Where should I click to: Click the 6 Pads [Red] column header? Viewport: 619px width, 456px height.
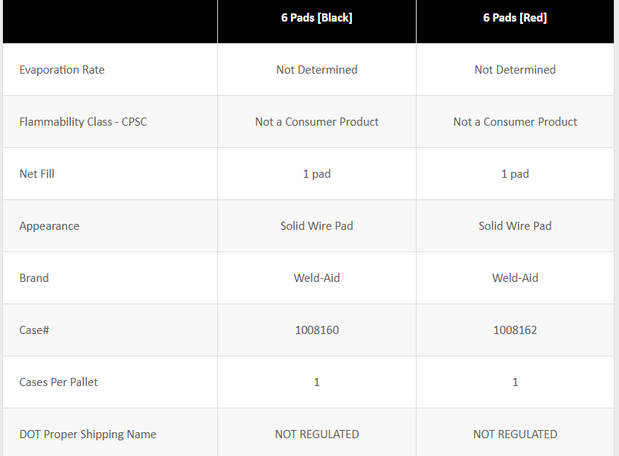tap(515, 18)
